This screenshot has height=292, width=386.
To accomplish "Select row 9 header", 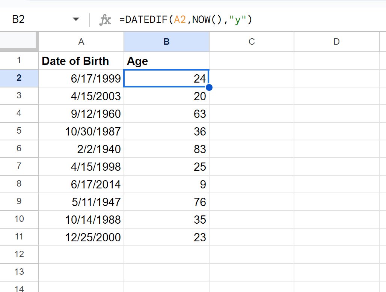I will pos(19,202).
